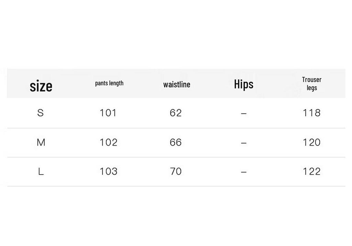Click pants length value 103
This screenshot has width=352, height=246.
coord(108,171)
